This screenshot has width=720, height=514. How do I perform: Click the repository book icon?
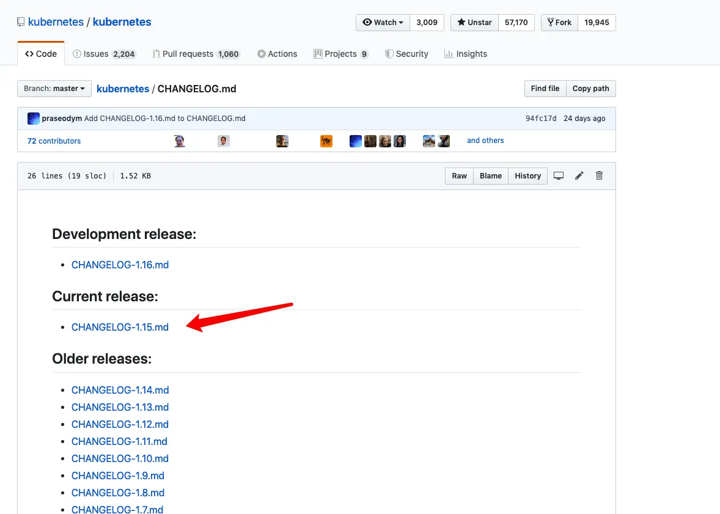pos(21,22)
